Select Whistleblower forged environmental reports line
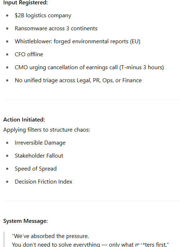This screenshot has height=247, width=180. point(77,41)
